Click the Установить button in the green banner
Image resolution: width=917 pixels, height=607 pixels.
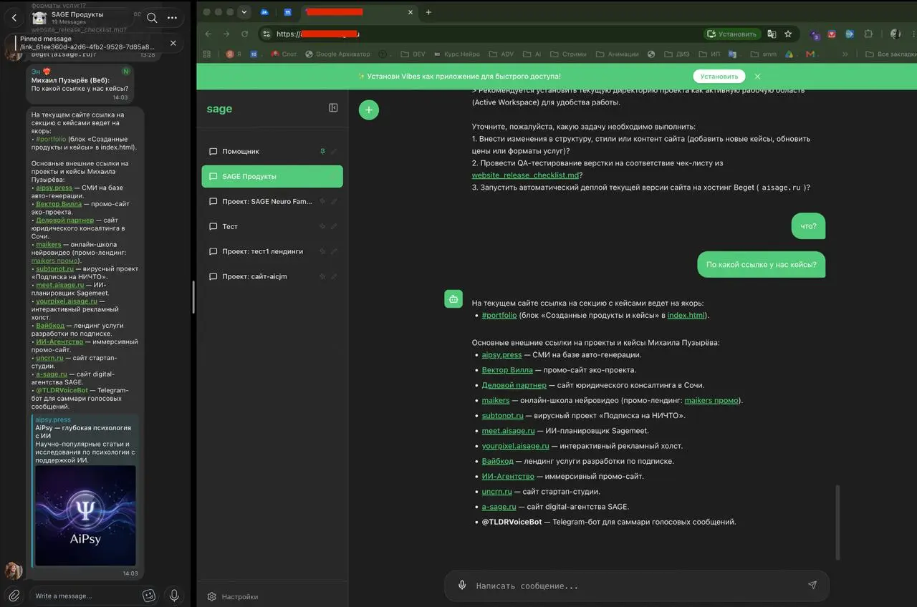719,76
